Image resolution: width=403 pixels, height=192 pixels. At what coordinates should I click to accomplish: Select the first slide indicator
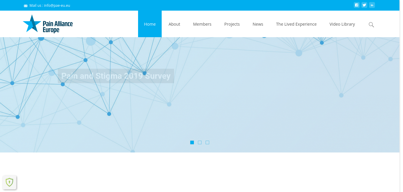click(x=192, y=142)
